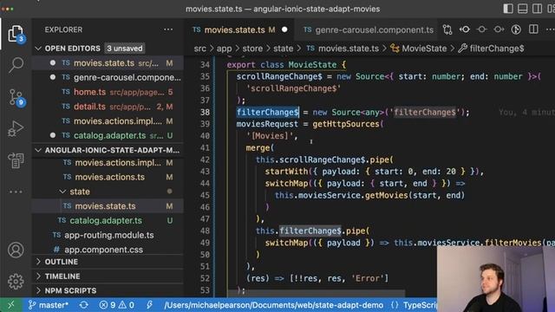
Task: Open remote window indicator in status bar
Action: 11,305
